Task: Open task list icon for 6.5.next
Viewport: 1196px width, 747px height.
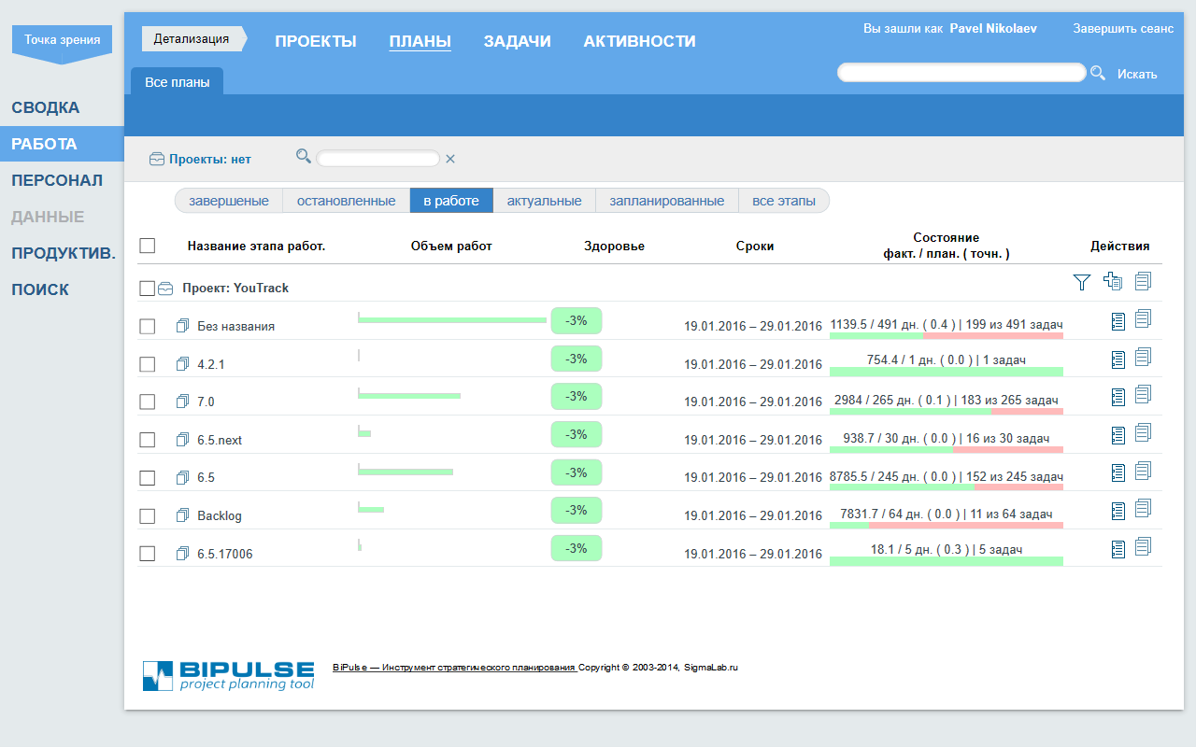Action: 1118,435
